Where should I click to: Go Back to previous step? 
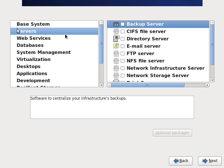(x=181, y=161)
